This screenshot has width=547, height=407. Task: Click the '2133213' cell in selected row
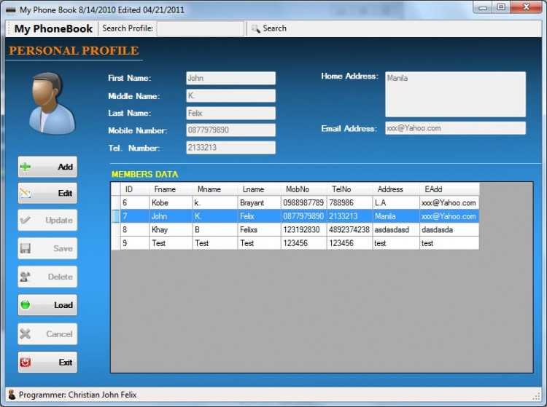click(349, 216)
